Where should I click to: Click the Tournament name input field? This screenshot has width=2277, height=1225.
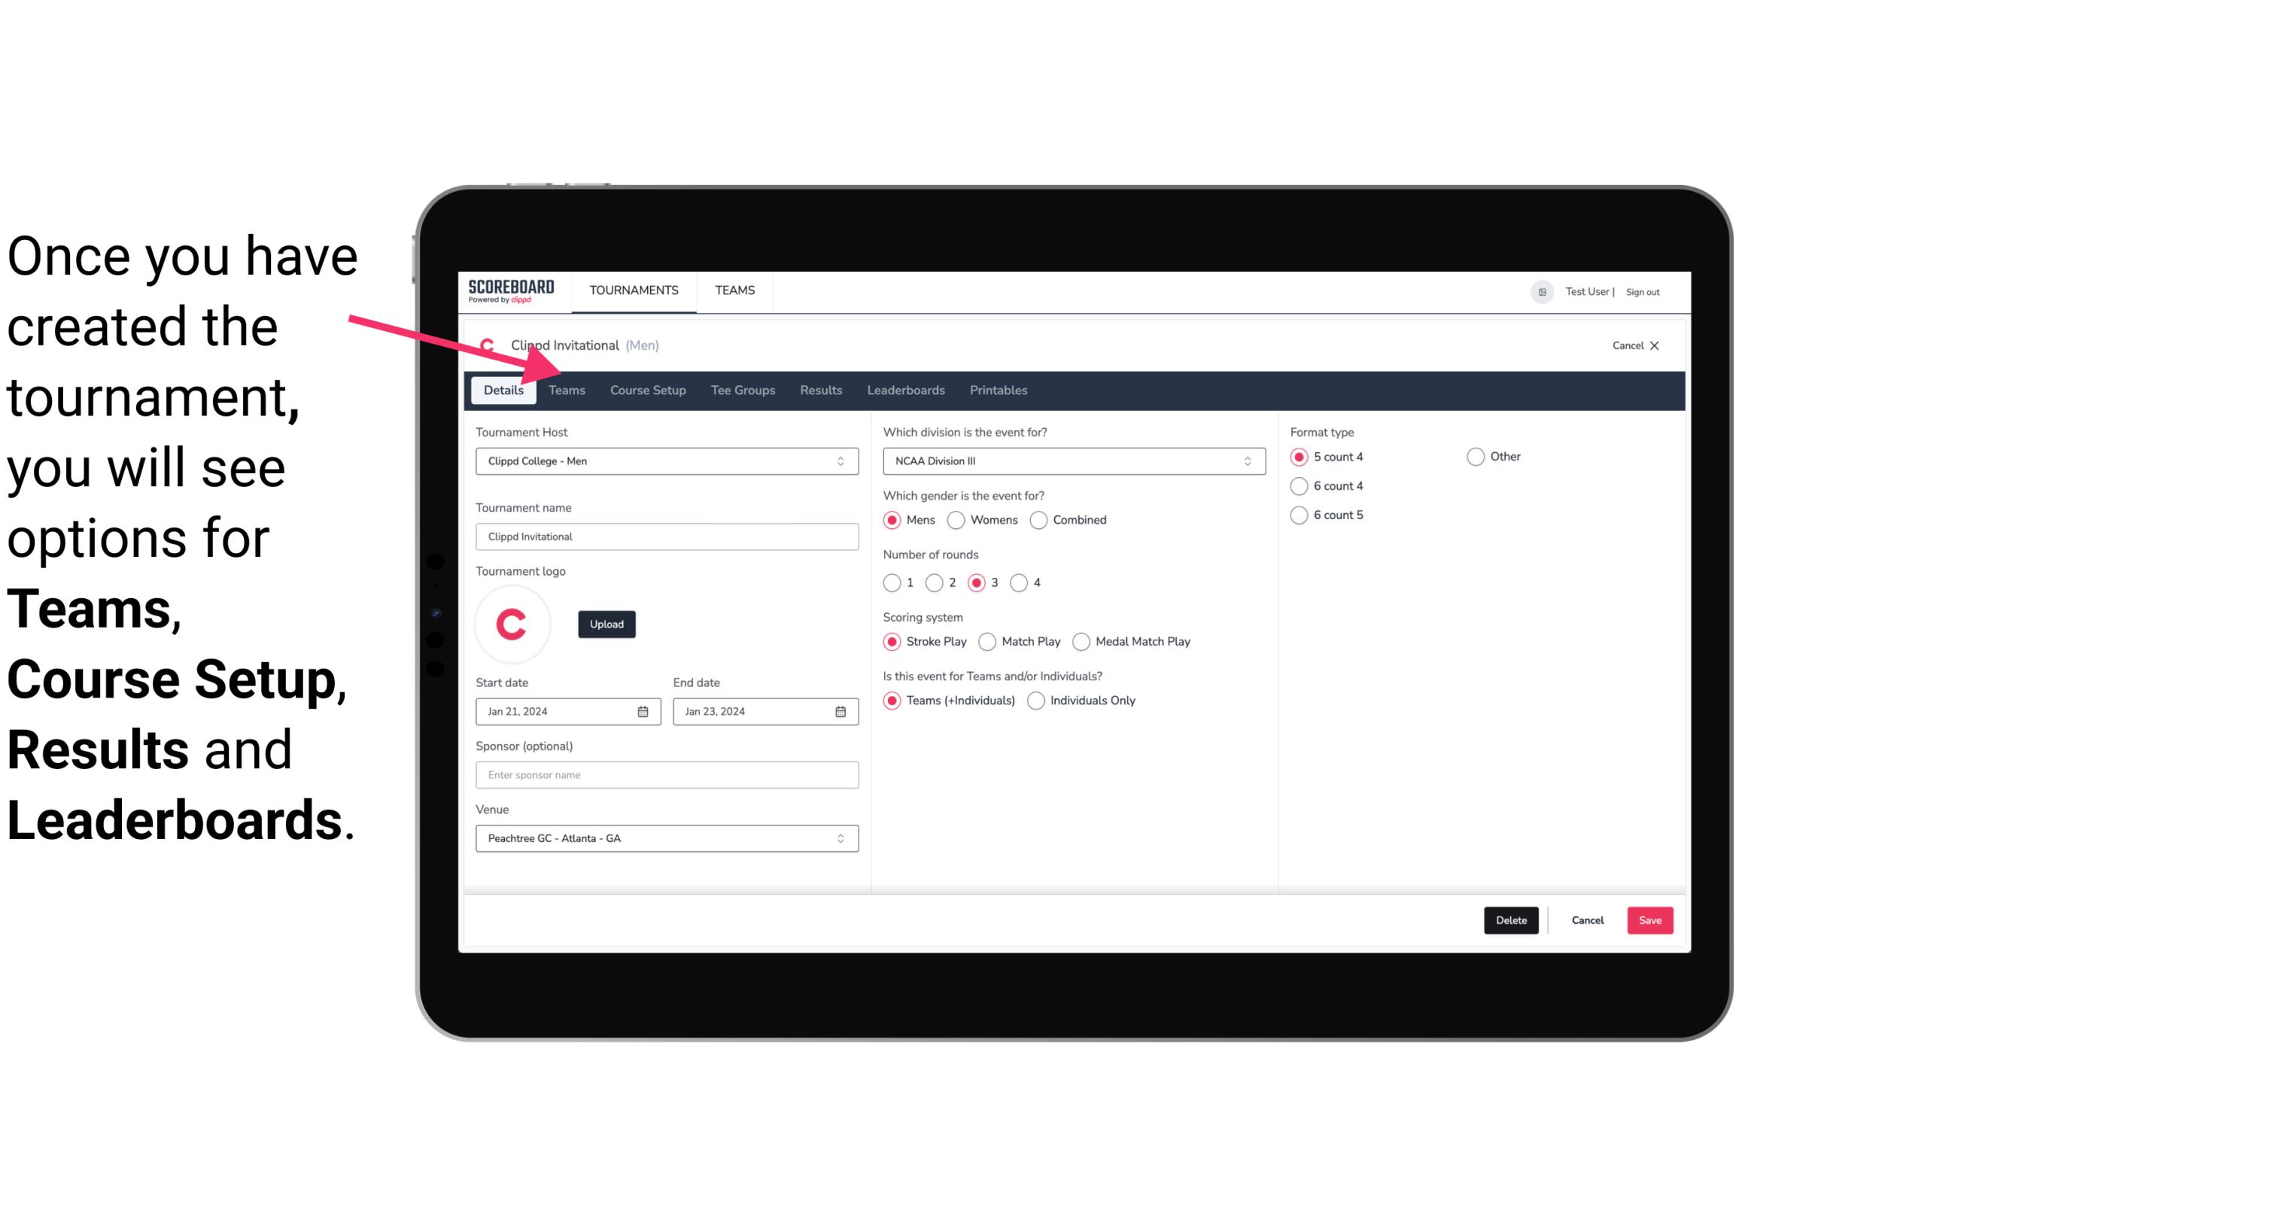(x=667, y=536)
